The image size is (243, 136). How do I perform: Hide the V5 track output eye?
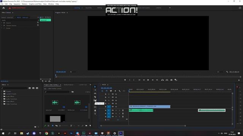[x=116, y=94]
